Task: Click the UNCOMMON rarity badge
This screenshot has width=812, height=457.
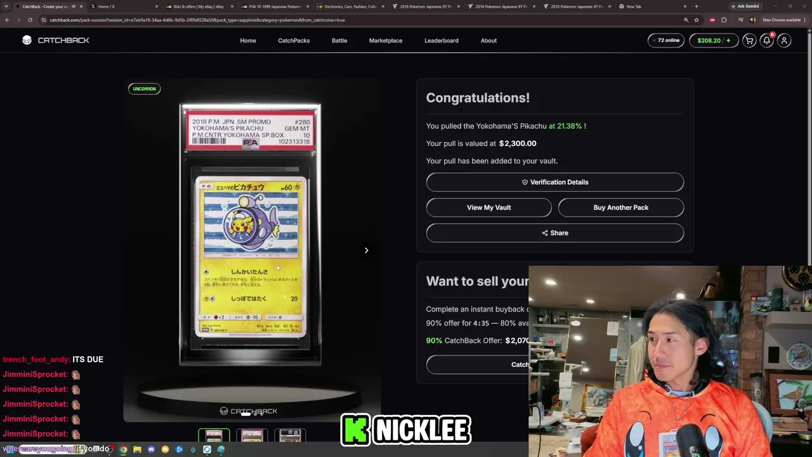Action: pos(144,89)
